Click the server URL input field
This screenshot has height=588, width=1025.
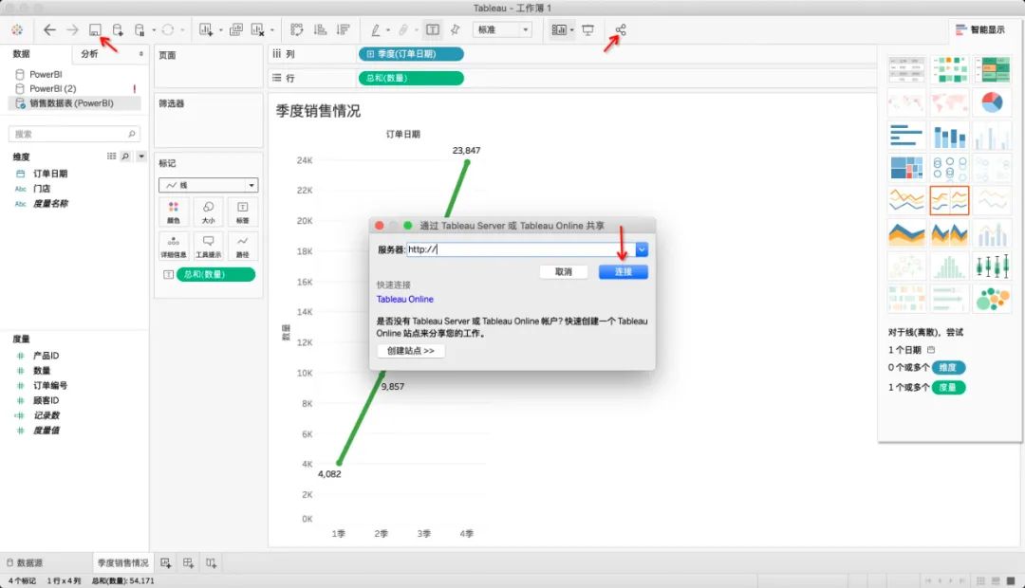pos(521,249)
